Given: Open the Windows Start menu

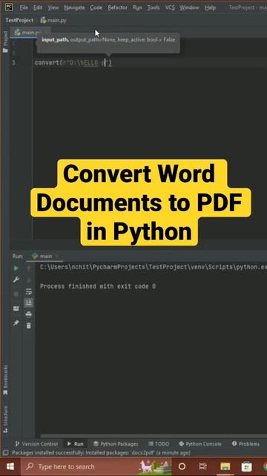Looking at the screenshot, I should (10, 466).
